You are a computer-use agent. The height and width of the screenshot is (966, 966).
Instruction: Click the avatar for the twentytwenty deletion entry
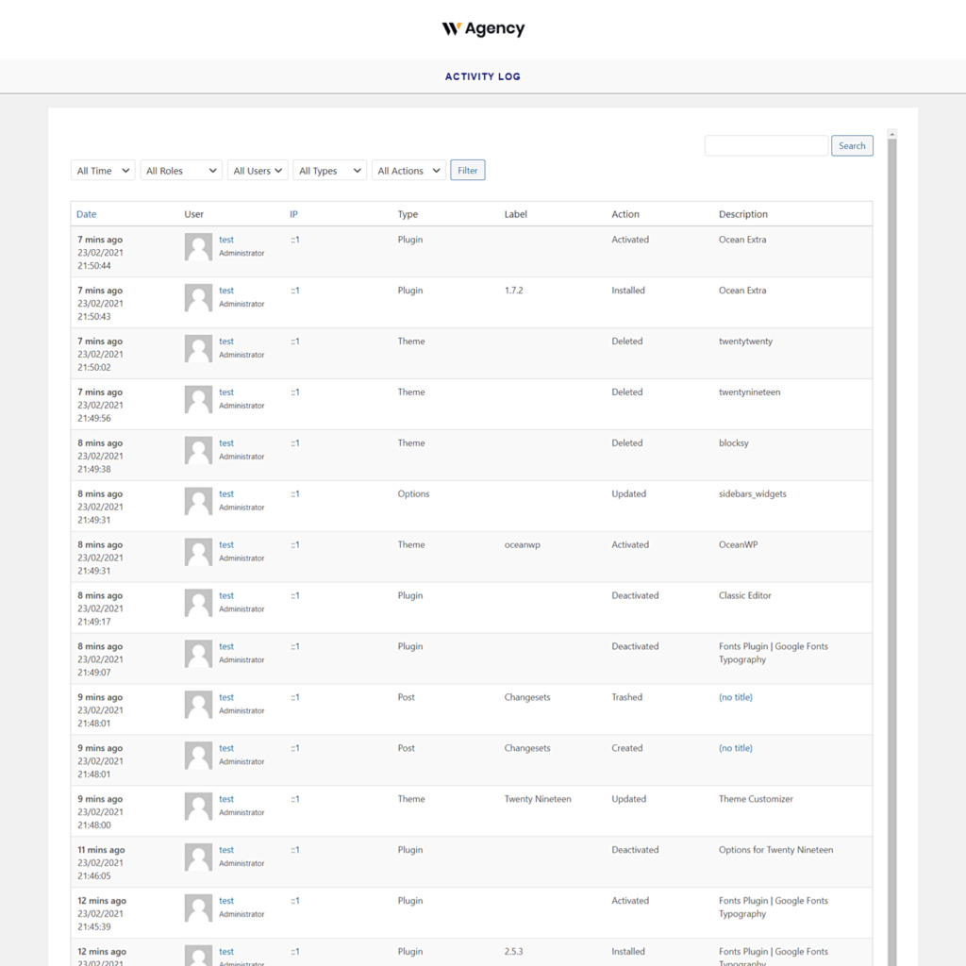197,348
